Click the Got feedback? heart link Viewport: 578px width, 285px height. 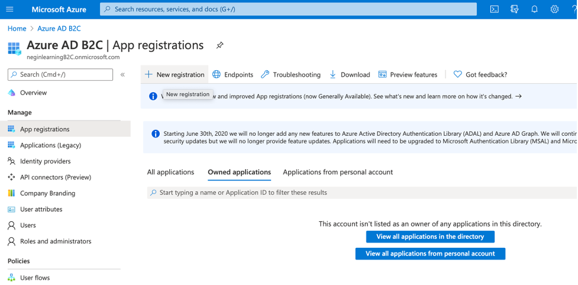point(480,74)
